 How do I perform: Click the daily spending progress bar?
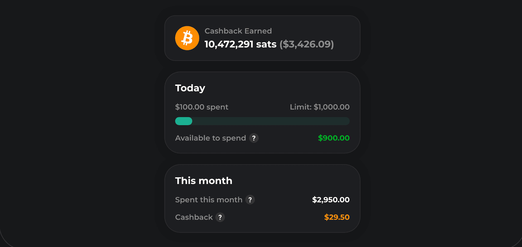262,121
